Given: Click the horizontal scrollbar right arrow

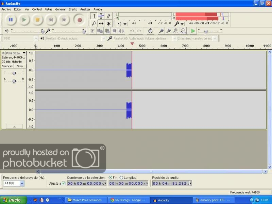Looking at the screenshot, I should coord(265,171).
